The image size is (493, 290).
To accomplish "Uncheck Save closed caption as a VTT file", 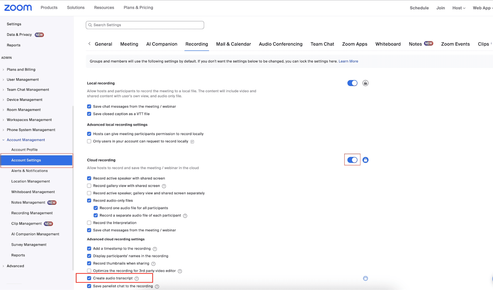I will pos(89,114).
